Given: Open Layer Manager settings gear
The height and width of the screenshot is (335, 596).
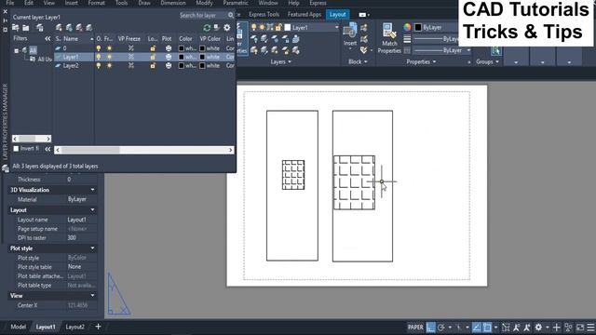Looking at the screenshot, I should coord(227,28).
